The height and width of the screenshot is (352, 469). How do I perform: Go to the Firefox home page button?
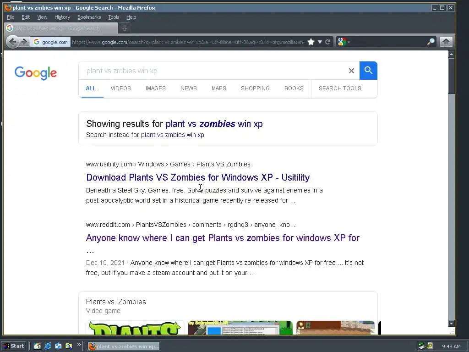(x=446, y=42)
